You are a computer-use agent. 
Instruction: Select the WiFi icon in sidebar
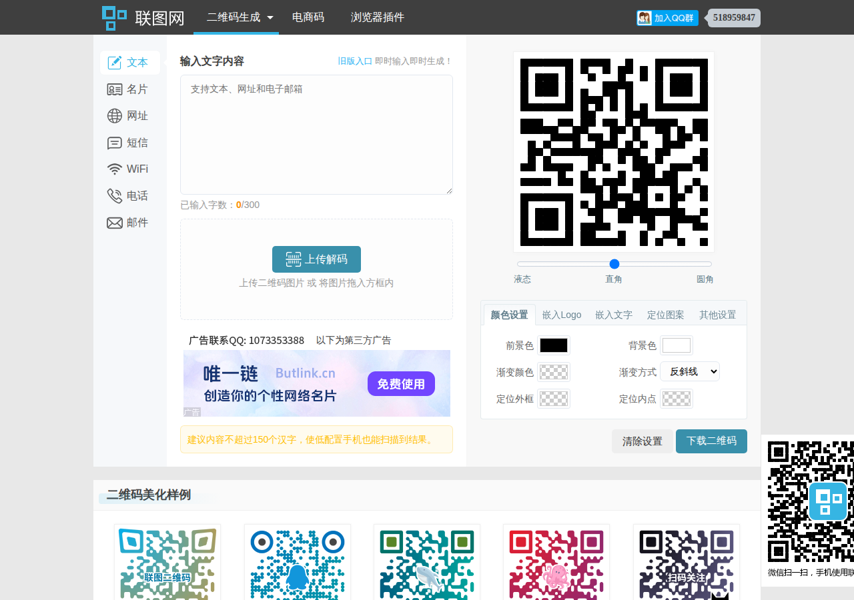tap(114, 169)
